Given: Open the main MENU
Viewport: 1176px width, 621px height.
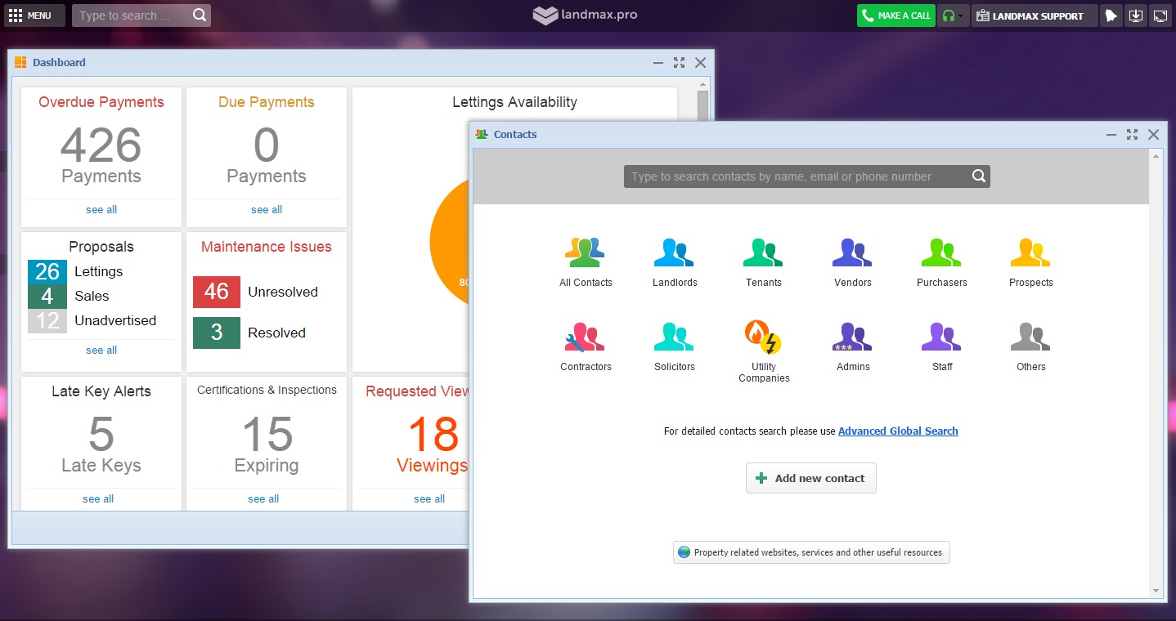Looking at the screenshot, I should coord(34,16).
